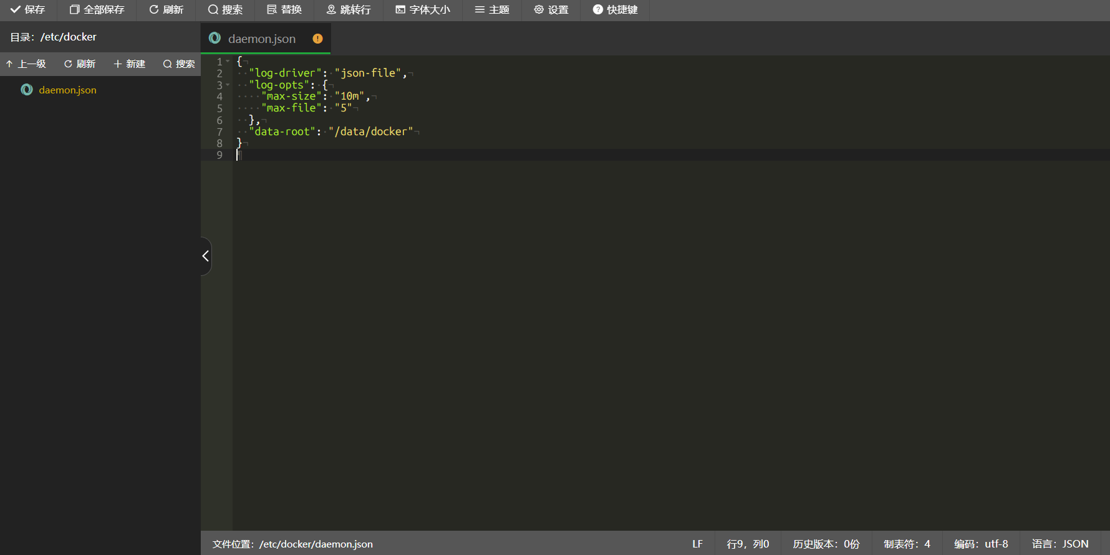The height and width of the screenshot is (555, 1110).
Task: Refresh the file list in the sidebar
Action: pyautogui.click(x=80, y=64)
